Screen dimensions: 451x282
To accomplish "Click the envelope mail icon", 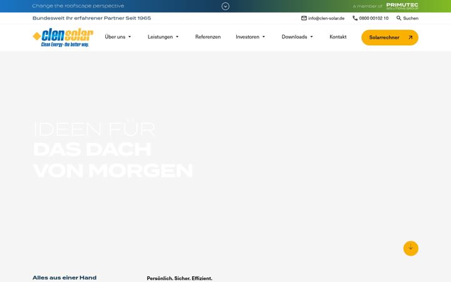I will coord(304,18).
